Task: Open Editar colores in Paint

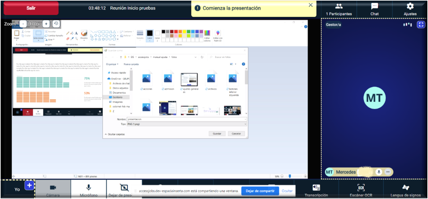Action: point(207,36)
